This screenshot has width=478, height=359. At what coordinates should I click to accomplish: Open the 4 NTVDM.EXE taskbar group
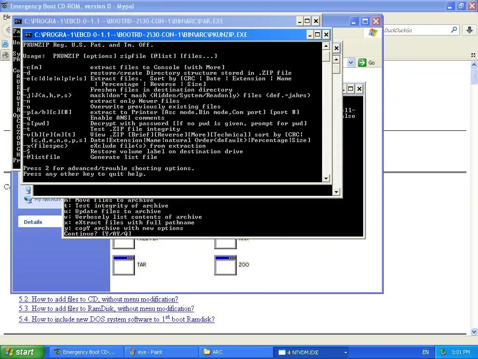click(311, 352)
